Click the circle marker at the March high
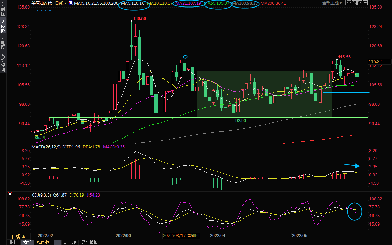This screenshot has height=245, width=392. [x=185, y=57]
